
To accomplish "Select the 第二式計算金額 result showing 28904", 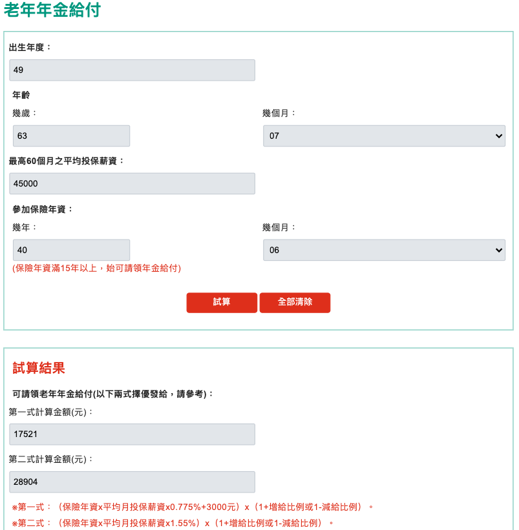I will tap(132, 482).
